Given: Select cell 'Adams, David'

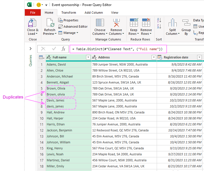Looking at the screenshot, I should pyautogui.click(x=68, y=64).
